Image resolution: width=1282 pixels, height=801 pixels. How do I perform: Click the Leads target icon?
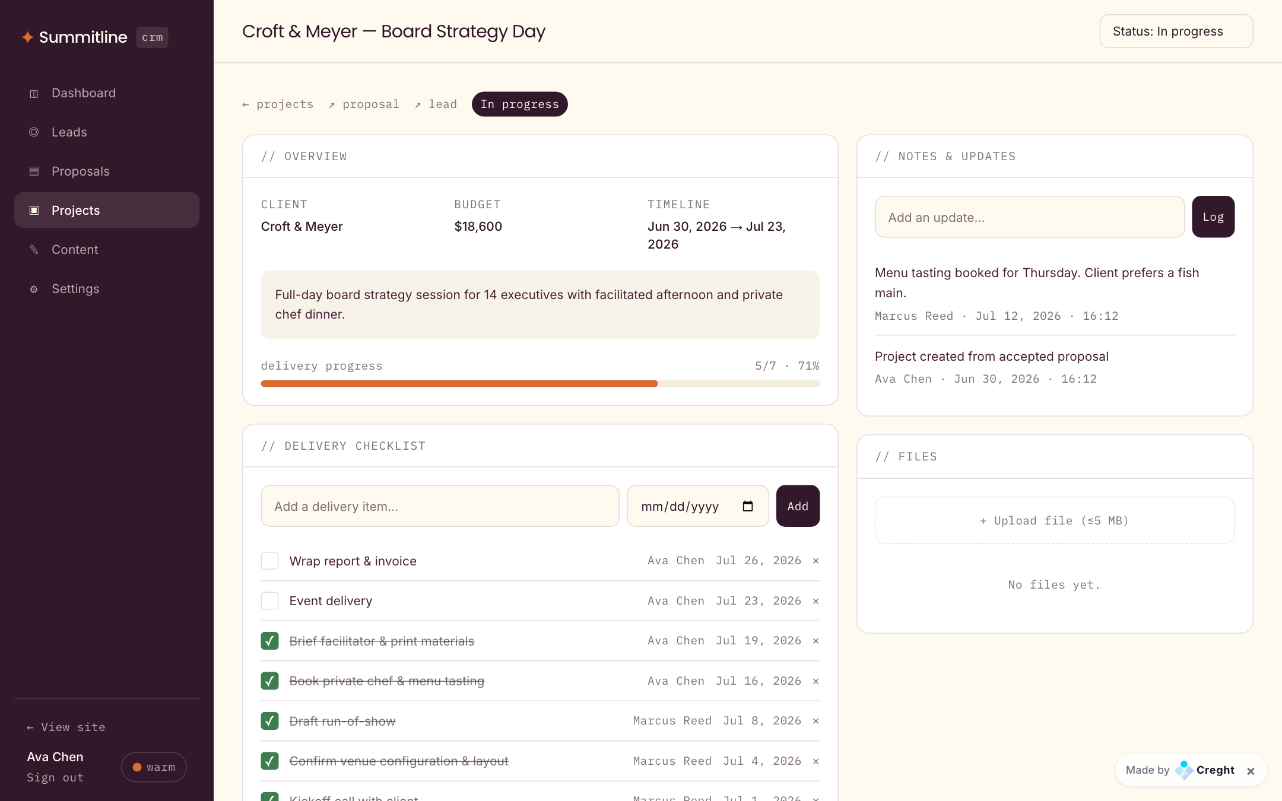pos(34,132)
